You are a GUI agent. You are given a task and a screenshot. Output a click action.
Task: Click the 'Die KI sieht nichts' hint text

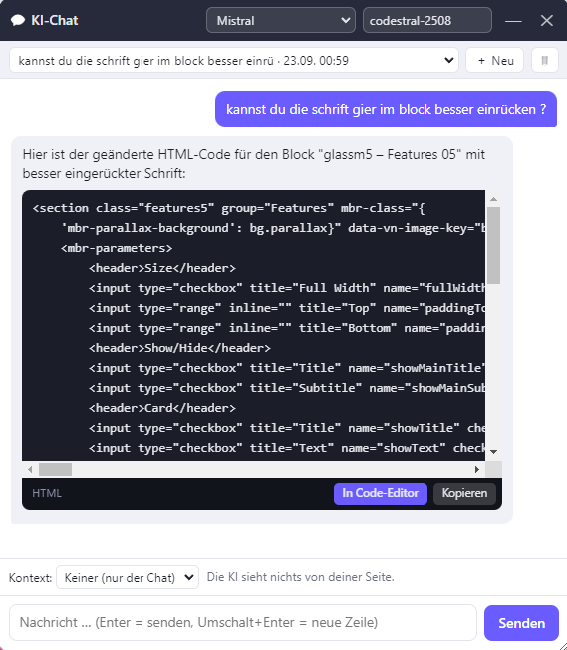tap(301, 577)
